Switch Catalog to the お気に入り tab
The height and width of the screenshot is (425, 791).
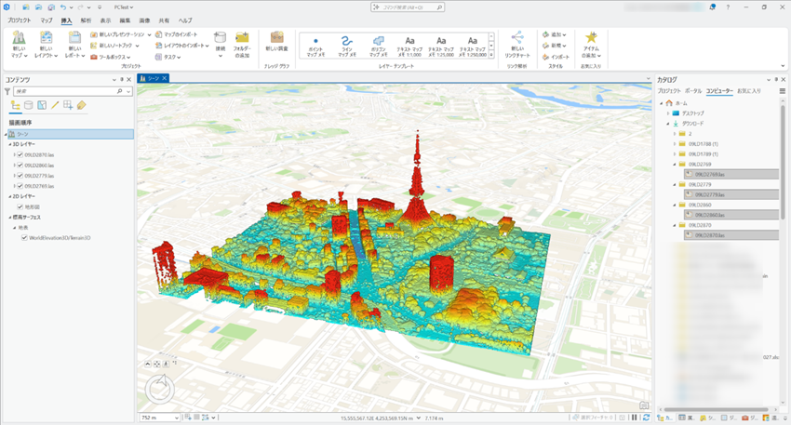coord(749,91)
